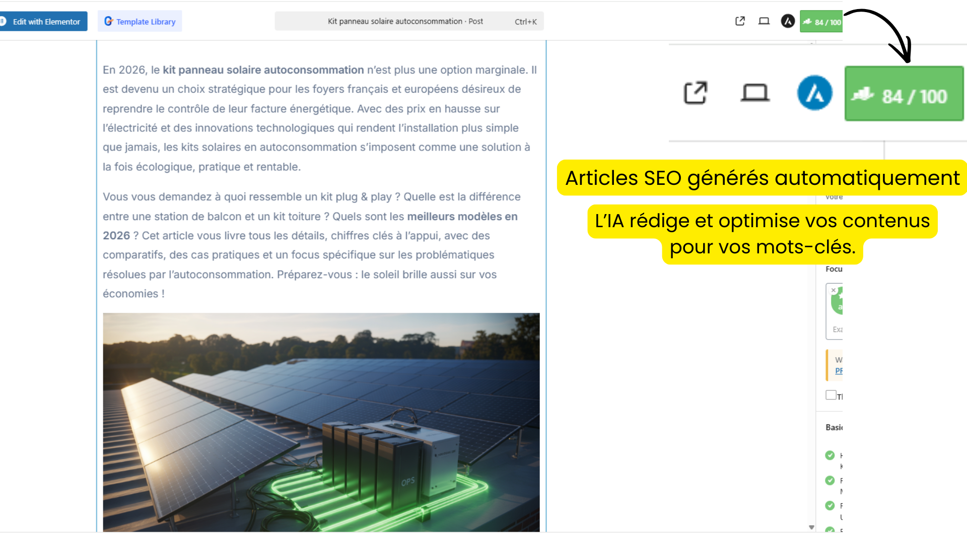This screenshot has width=967, height=544.
Task: Open the small Rank Math 84 / 100 score button
Action: pos(821,22)
